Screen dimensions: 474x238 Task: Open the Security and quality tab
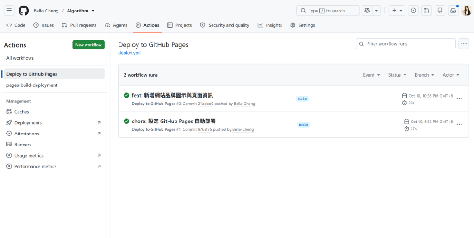pyautogui.click(x=225, y=25)
